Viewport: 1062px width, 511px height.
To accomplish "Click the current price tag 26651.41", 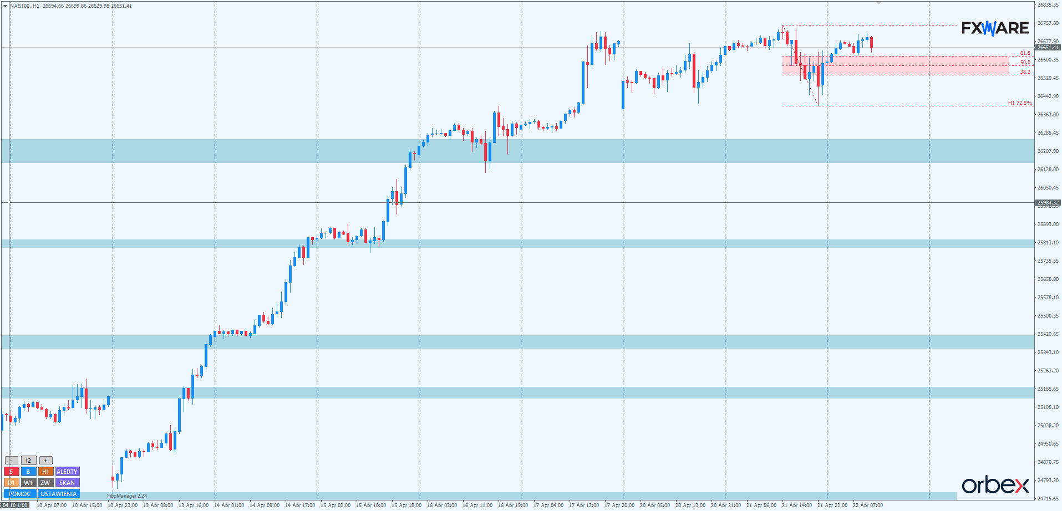I will [1048, 48].
